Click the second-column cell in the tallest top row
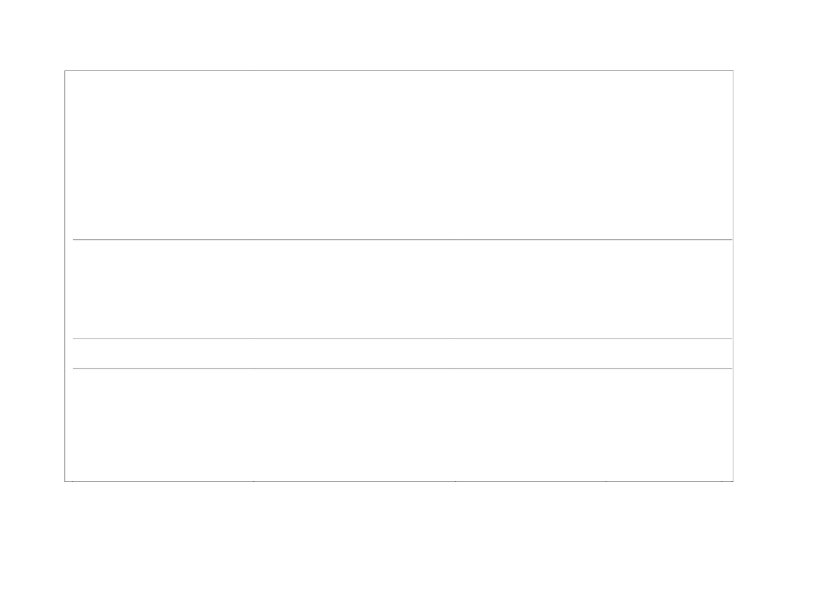 tap(355, 155)
